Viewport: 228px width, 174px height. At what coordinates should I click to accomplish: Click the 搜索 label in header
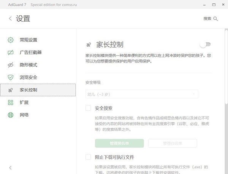click(x=207, y=19)
